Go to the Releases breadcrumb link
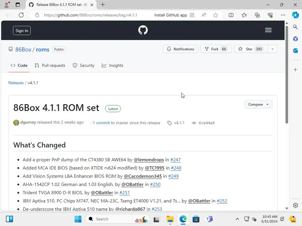The height and width of the screenshot is (226, 302). pyautogui.click(x=16, y=83)
